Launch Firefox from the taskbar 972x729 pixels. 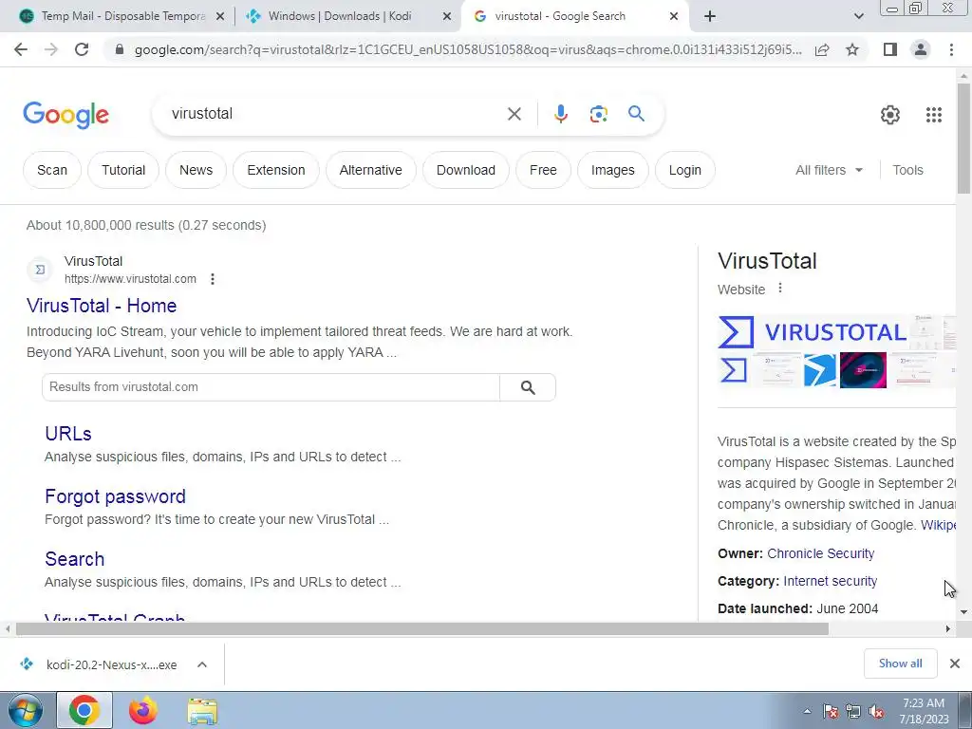tap(143, 710)
